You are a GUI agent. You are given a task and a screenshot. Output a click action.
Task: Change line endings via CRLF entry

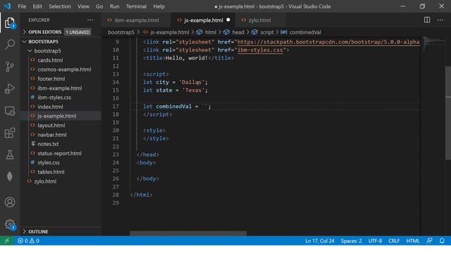394,241
